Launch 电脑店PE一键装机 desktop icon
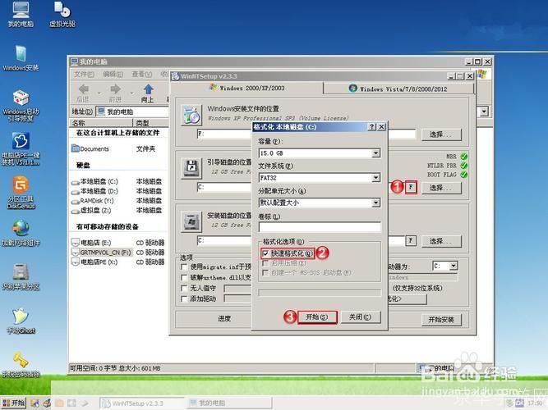Viewport: 548px width, 410px height. (21, 149)
